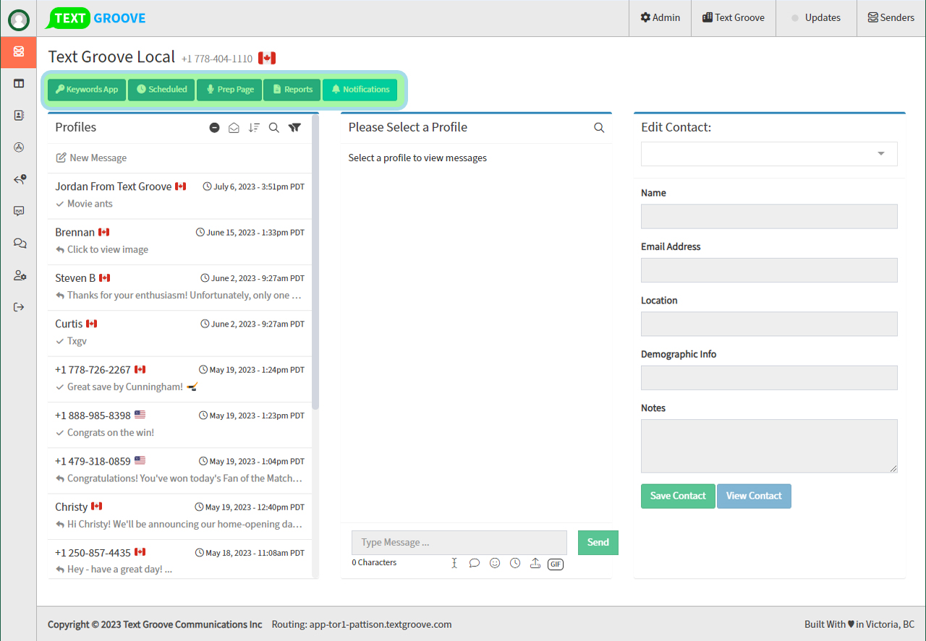The height and width of the screenshot is (641, 926).
Task: Click the Prep Page button
Action: [229, 90]
